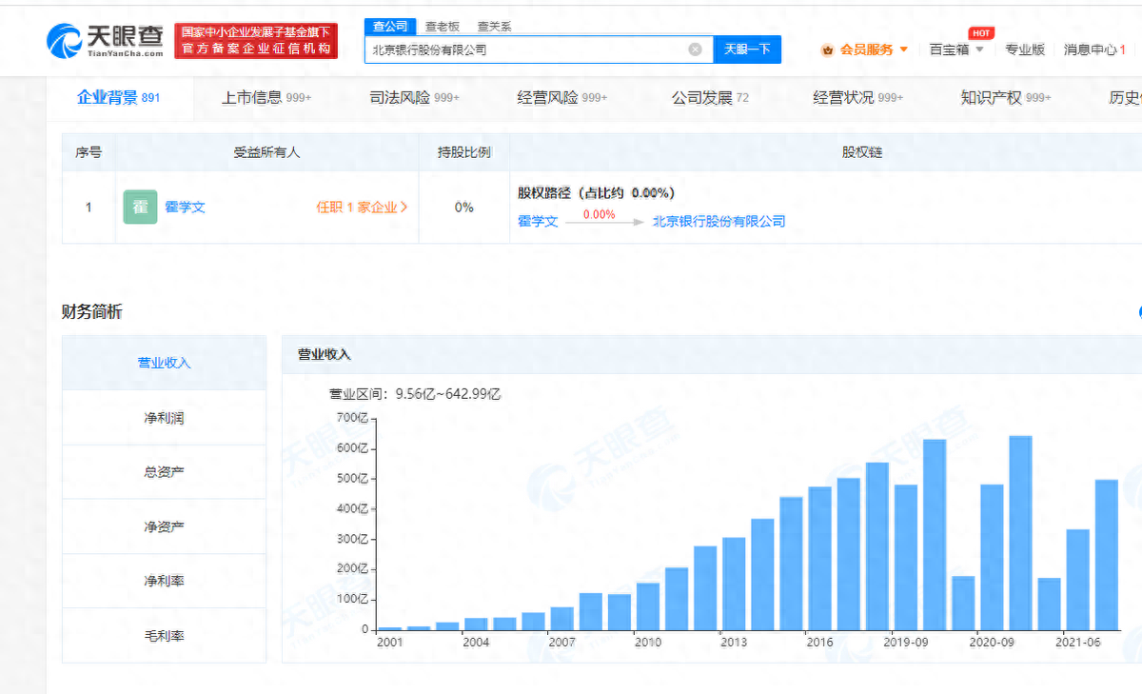This screenshot has height=694, width=1142.
Task: Click the 2016 revenue bar
Action: click(820, 559)
